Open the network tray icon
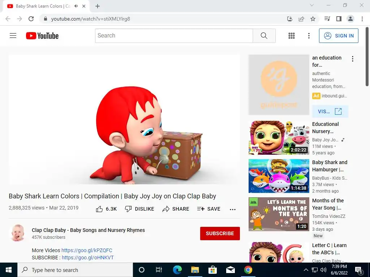The image size is (370, 277). click(x=315, y=270)
